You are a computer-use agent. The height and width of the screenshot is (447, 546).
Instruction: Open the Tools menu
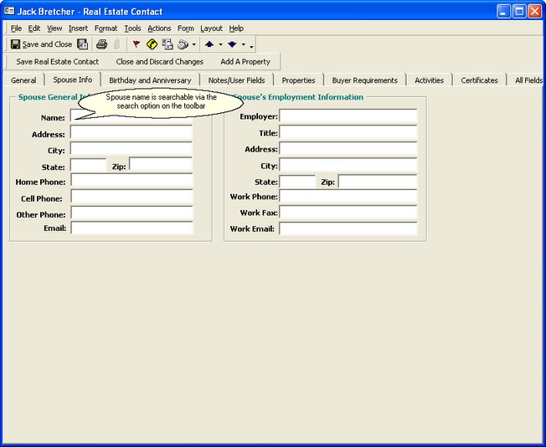[132, 28]
